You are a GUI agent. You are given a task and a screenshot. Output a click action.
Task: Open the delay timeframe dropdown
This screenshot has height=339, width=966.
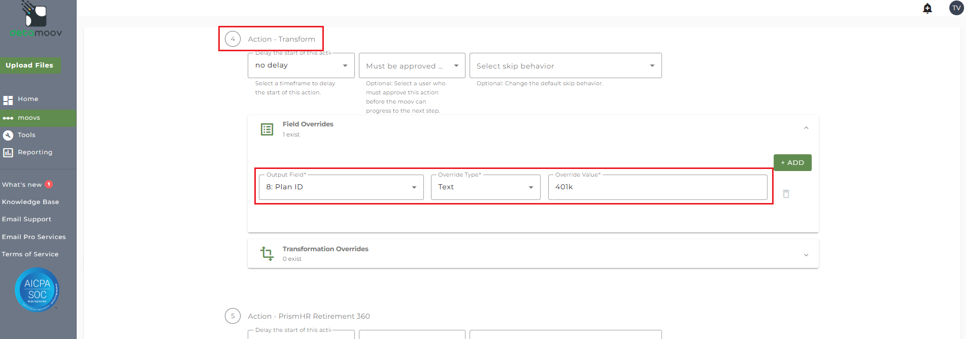[x=301, y=65]
